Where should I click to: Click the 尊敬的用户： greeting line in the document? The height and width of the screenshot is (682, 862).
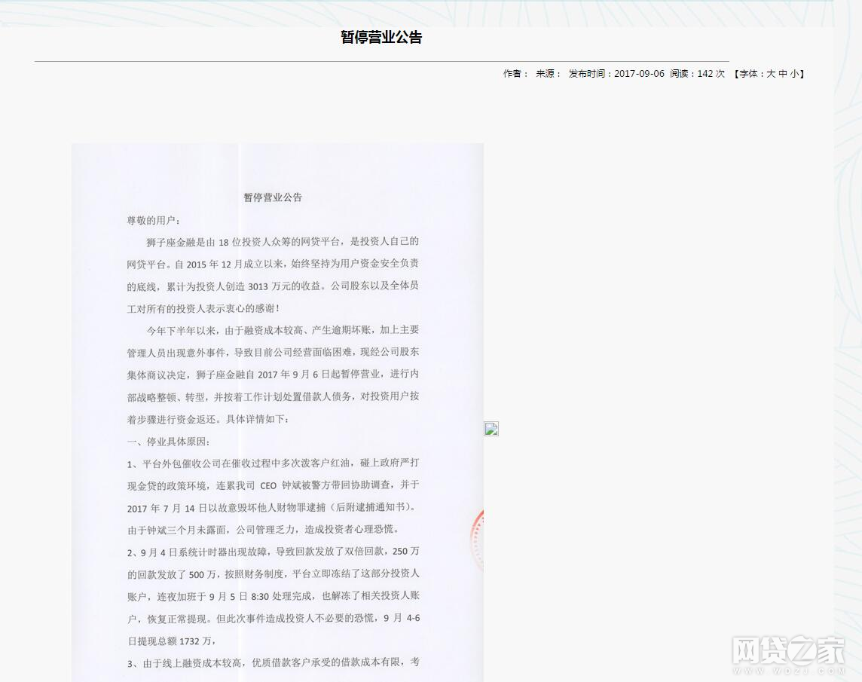pos(154,221)
